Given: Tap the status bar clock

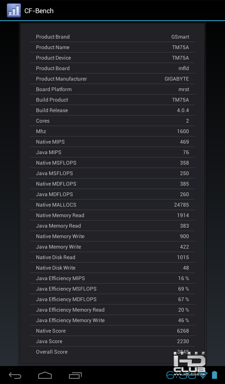Looking at the screenshot, I should pos(181,375).
